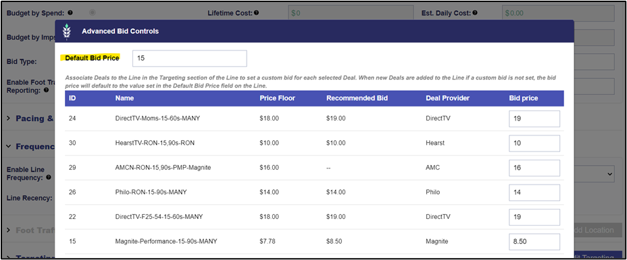
Task: Open the Enable Line Frequency dropdown arrow
Action: pyautogui.click(x=609, y=174)
